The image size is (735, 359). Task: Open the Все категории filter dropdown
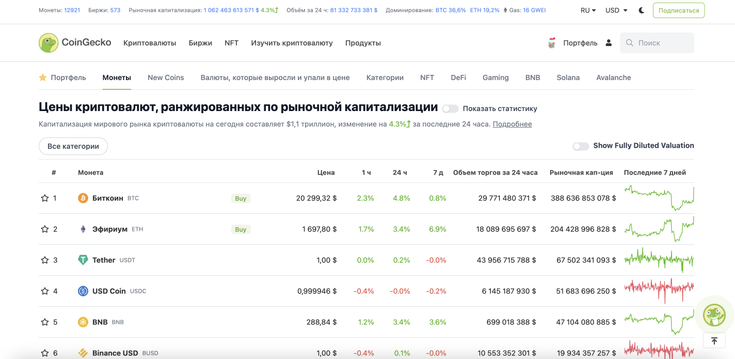click(73, 146)
